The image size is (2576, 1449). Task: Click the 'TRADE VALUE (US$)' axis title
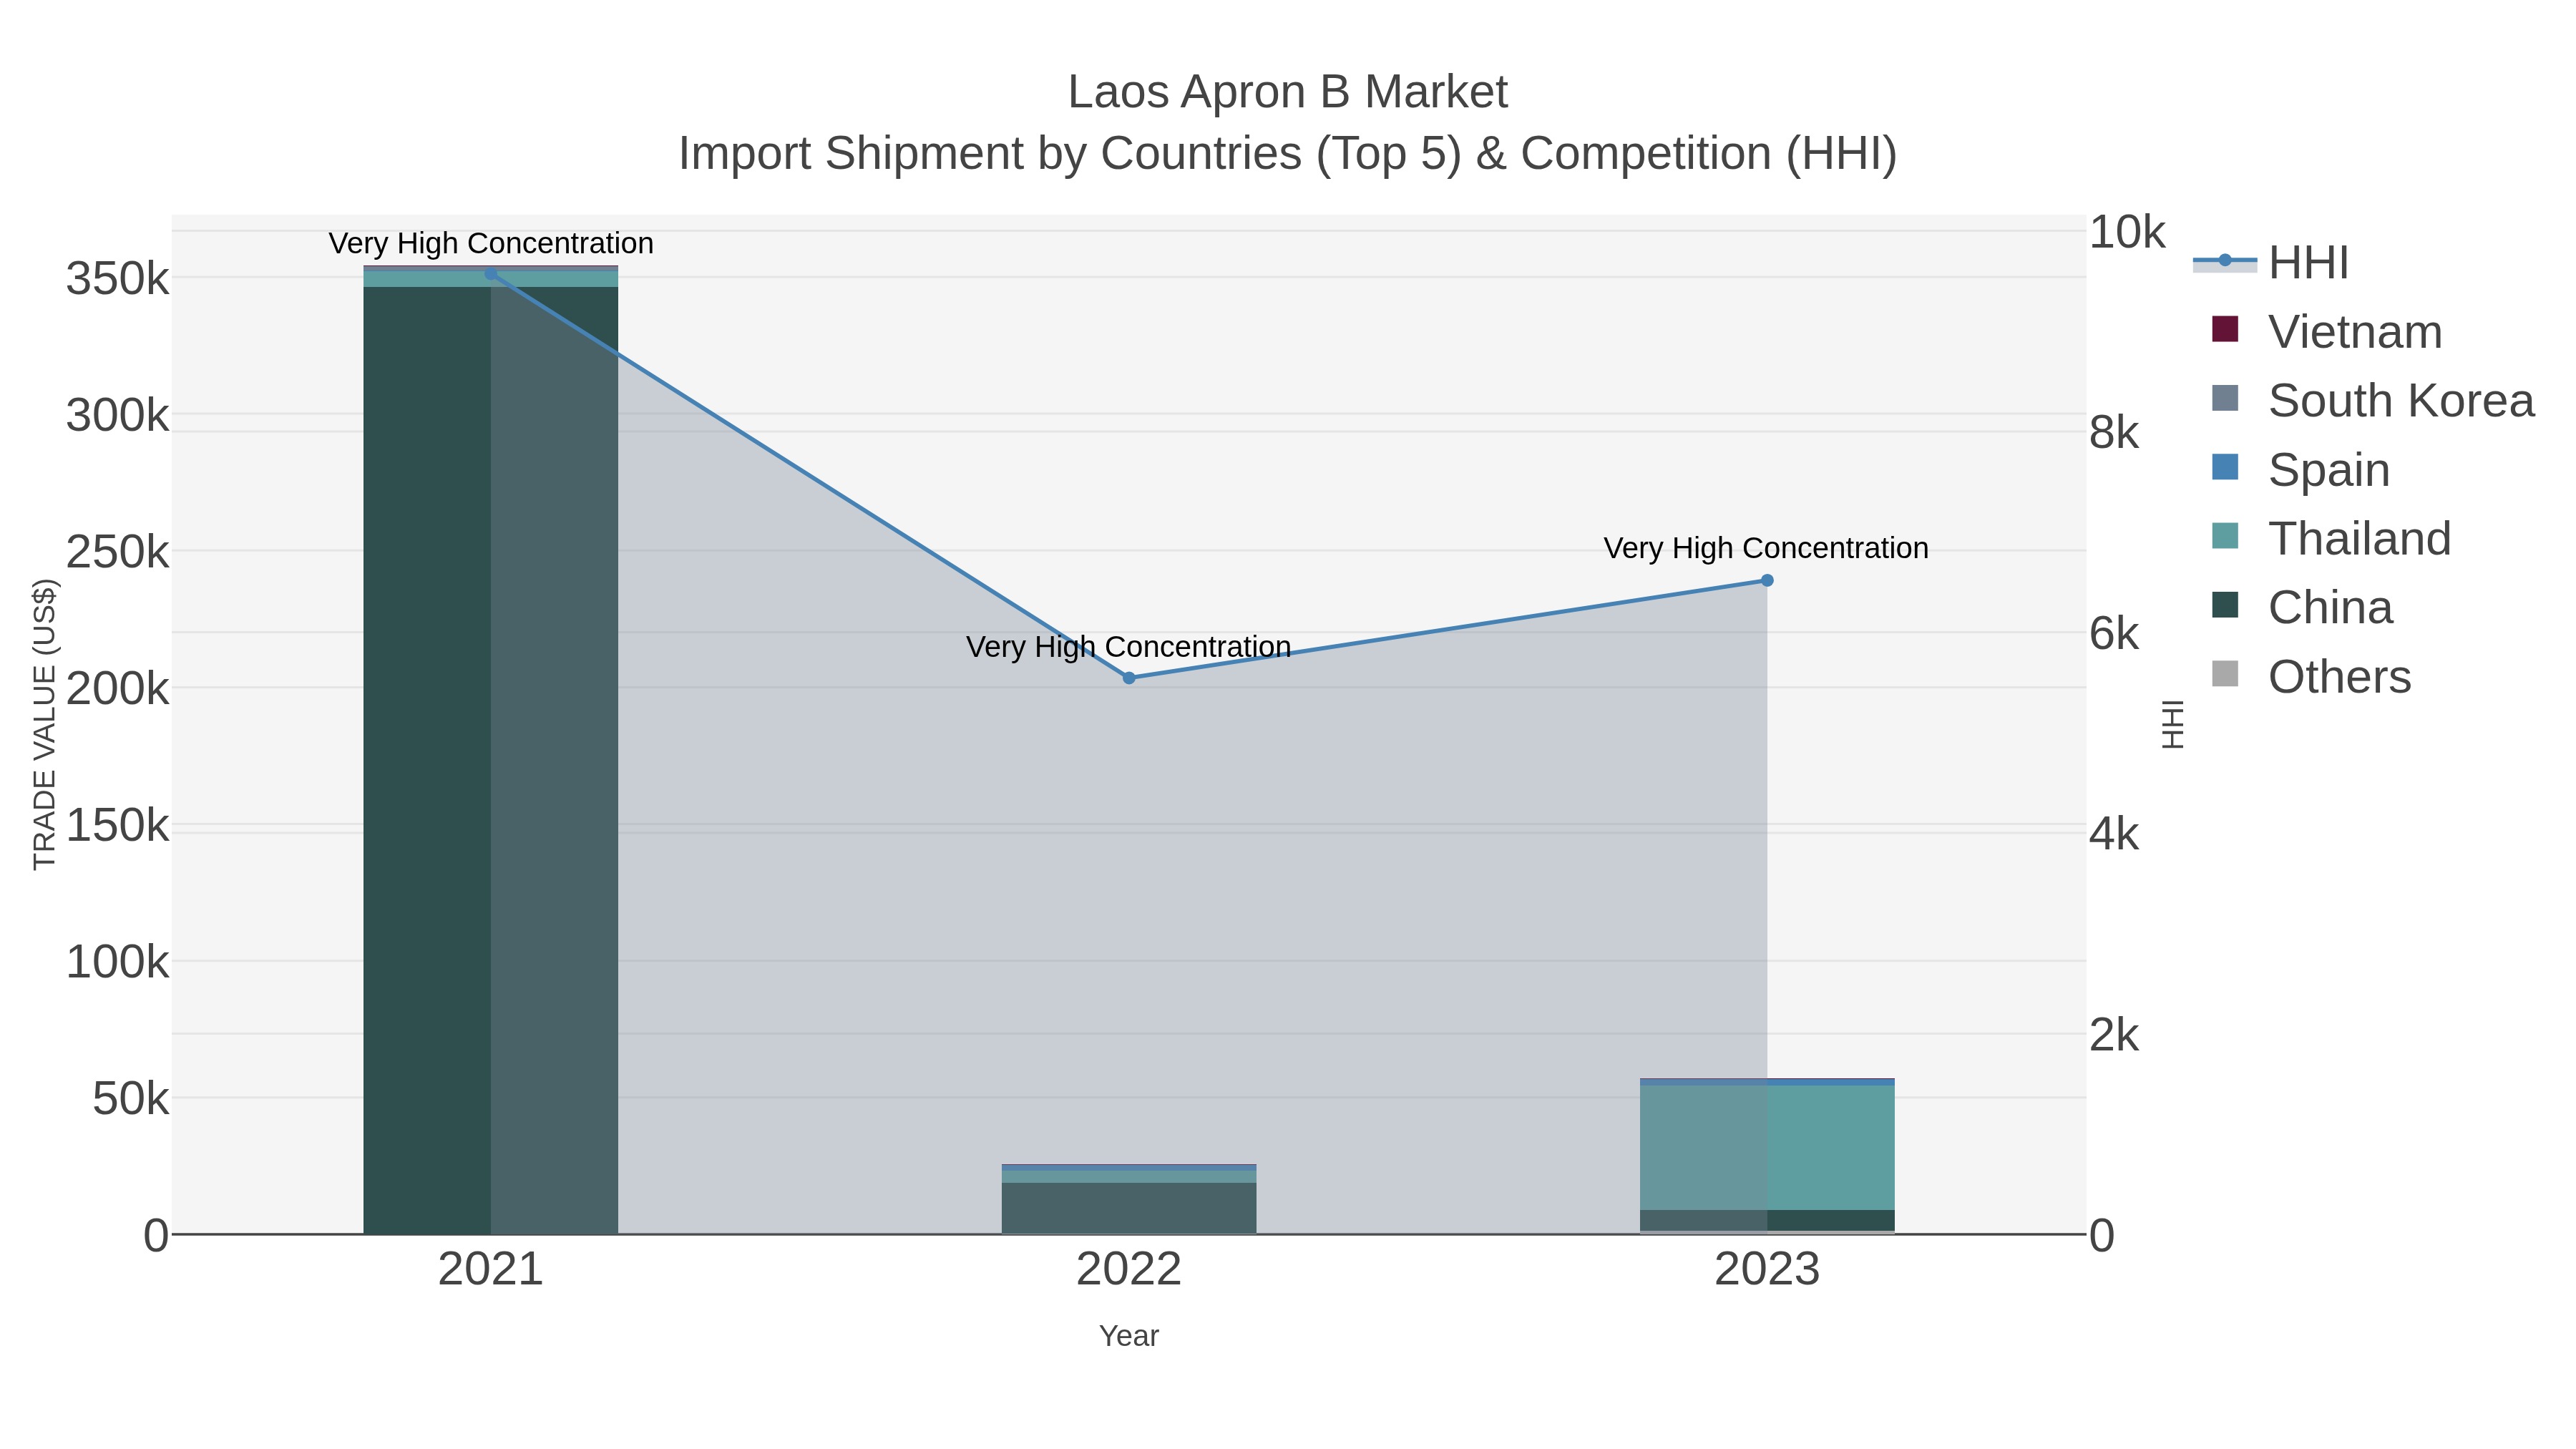coord(44,724)
